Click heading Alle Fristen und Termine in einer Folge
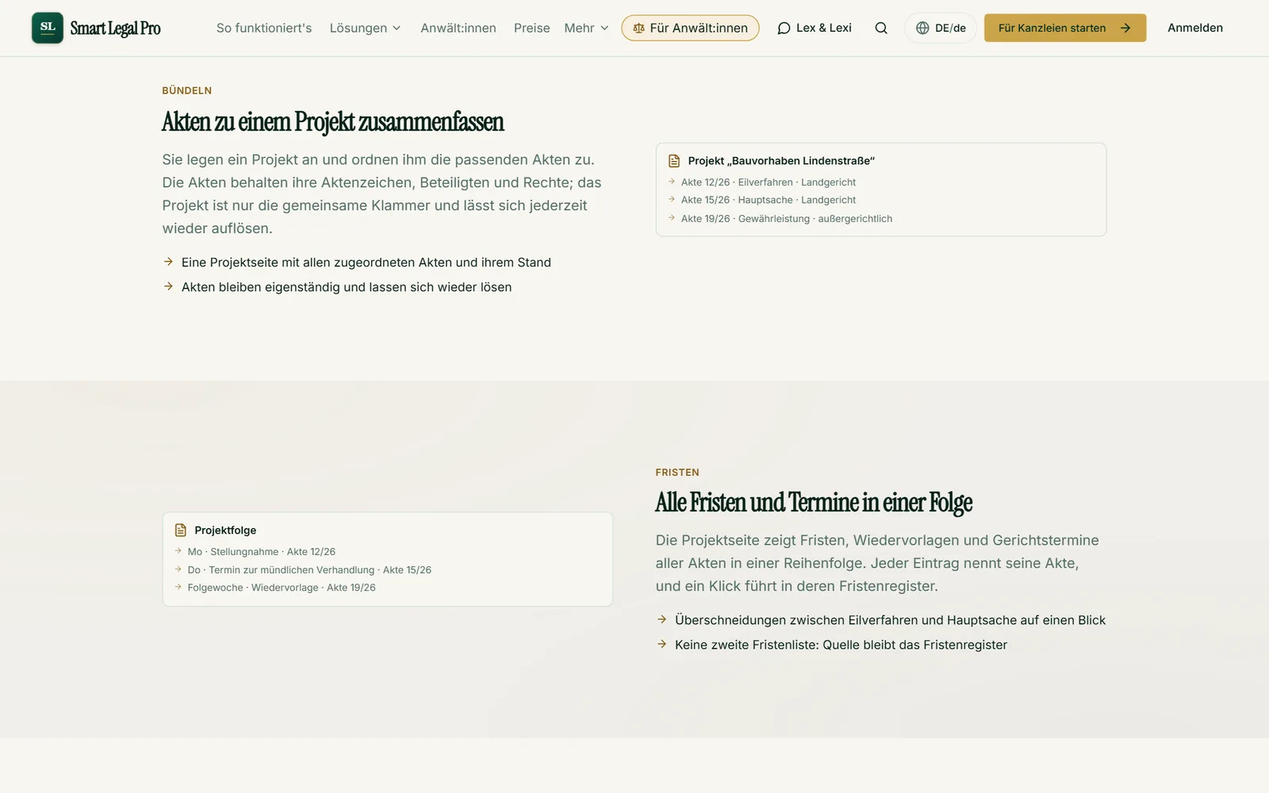Viewport: 1269px width, 793px height. tap(814, 503)
